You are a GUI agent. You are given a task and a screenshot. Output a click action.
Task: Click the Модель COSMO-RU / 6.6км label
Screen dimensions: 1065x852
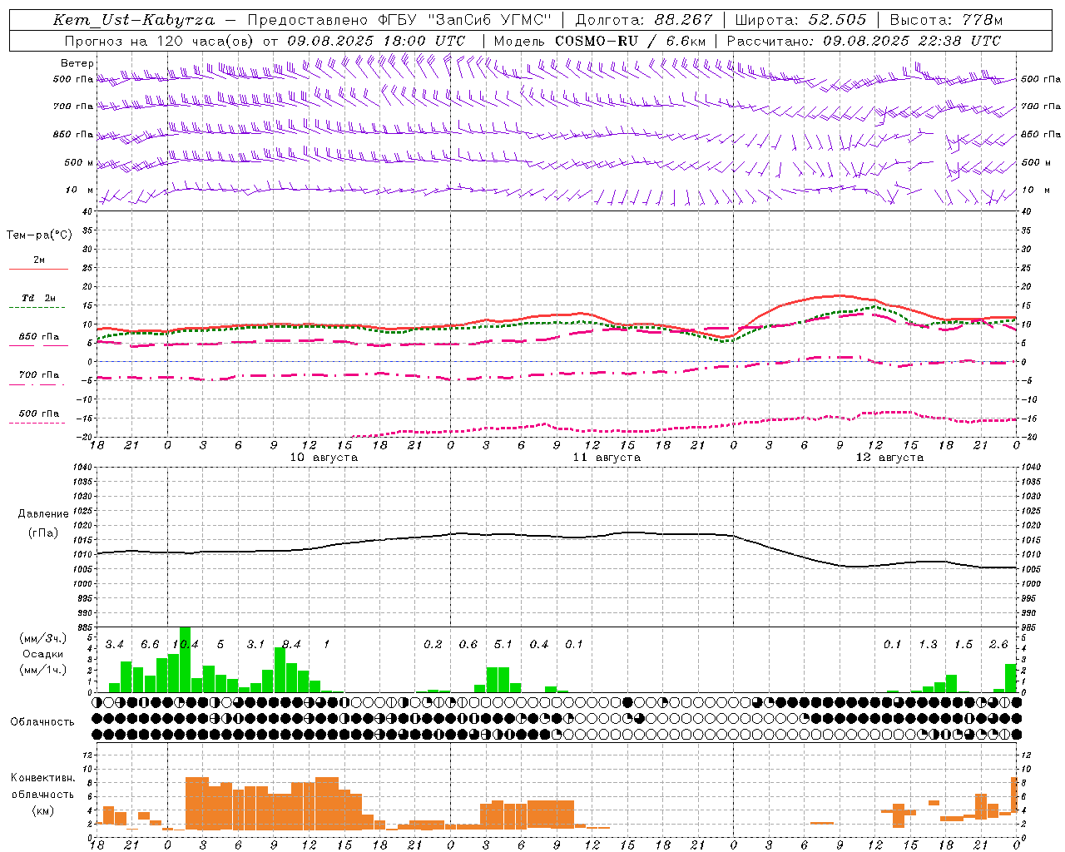click(x=599, y=41)
